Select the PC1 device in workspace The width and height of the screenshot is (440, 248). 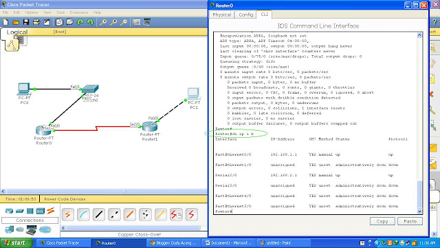pyautogui.click(x=194, y=94)
